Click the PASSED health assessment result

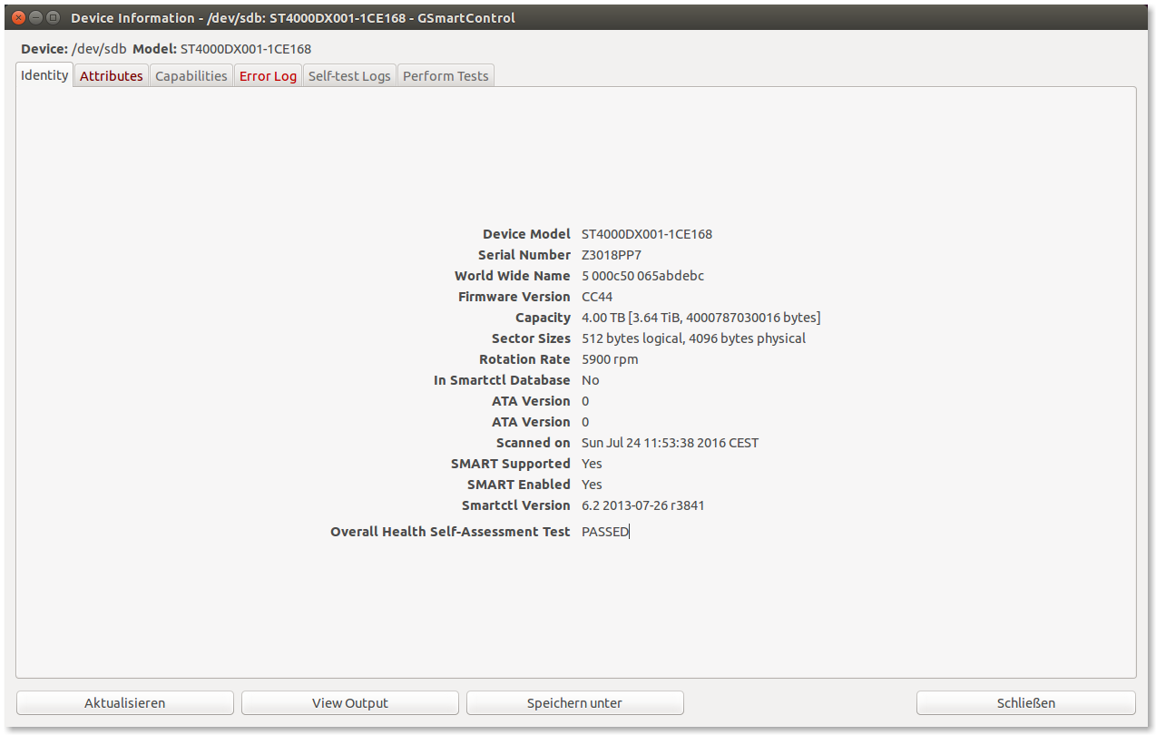point(605,532)
